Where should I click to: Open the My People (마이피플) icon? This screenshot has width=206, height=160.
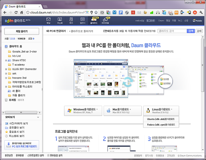tap(105, 21)
